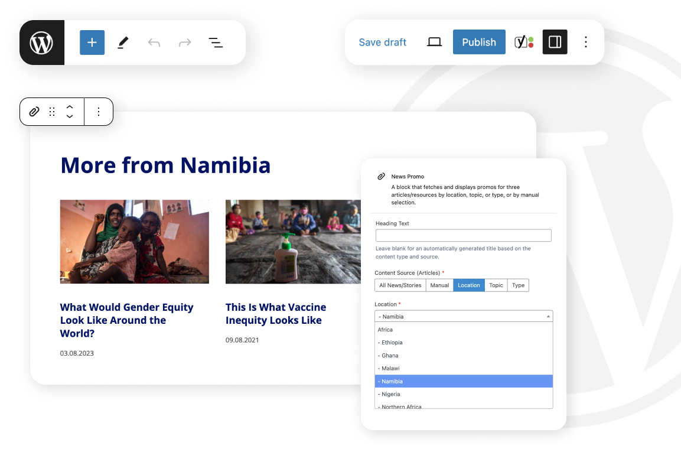This screenshot has height=452, width=681.
Task: Click the Publish button
Action: tap(479, 42)
